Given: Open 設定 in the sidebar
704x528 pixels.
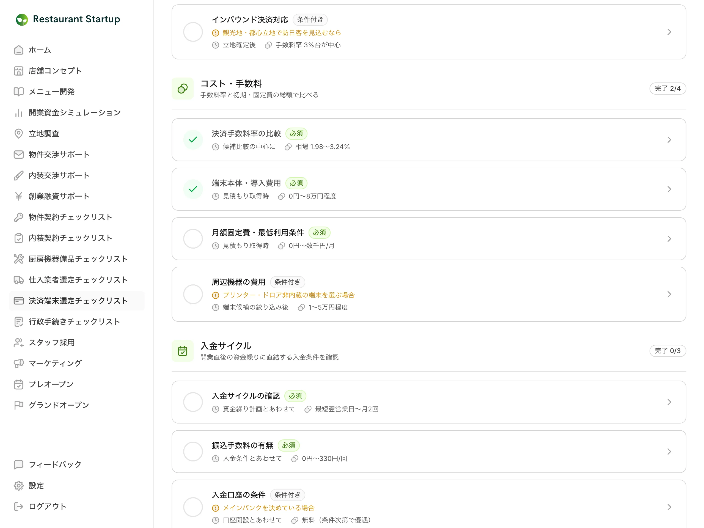Looking at the screenshot, I should (77, 485).
